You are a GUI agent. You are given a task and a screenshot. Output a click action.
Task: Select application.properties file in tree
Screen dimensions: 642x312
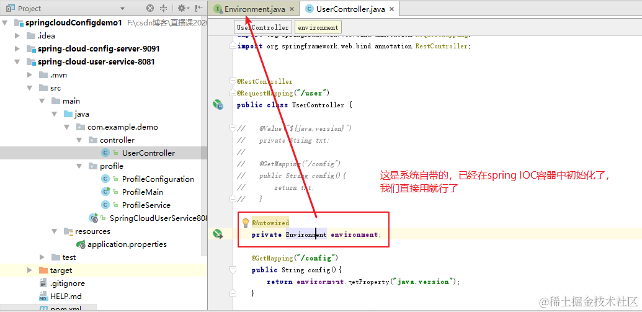tap(127, 244)
